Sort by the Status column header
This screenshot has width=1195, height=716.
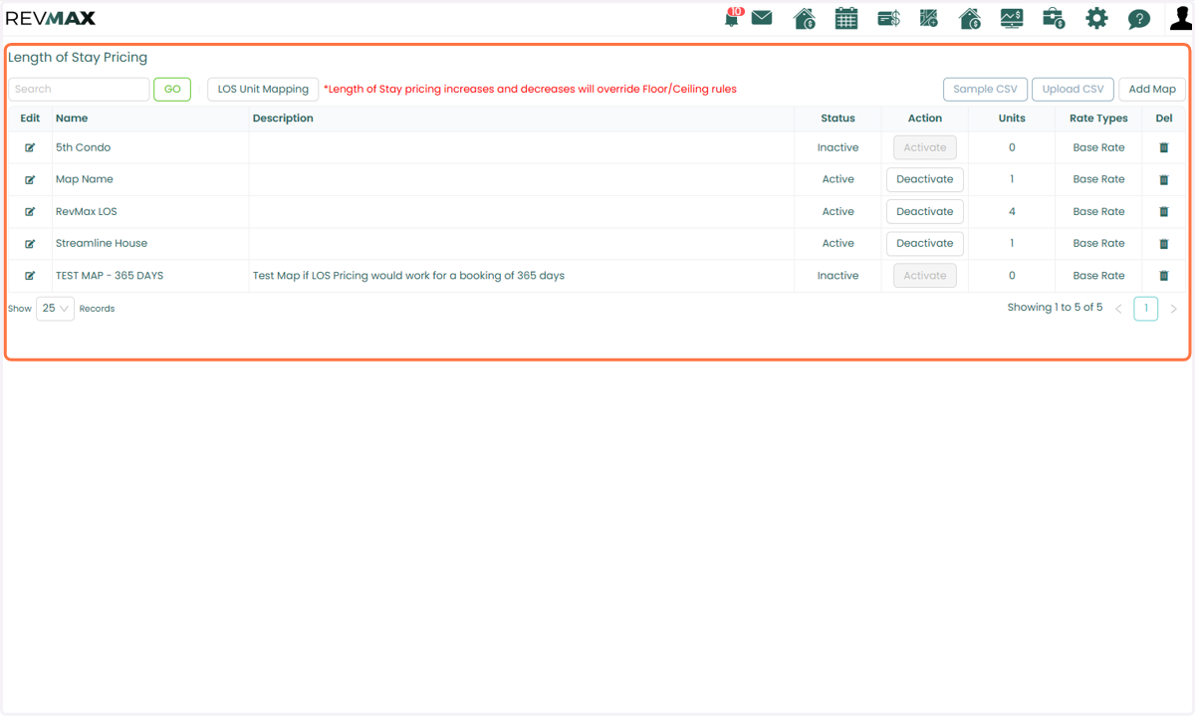point(837,119)
